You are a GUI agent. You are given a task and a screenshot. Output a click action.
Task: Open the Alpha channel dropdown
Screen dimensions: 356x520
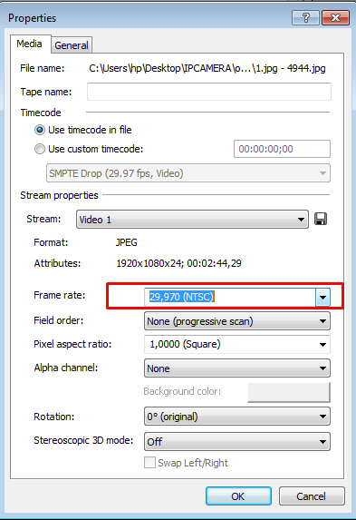[x=237, y=368]
